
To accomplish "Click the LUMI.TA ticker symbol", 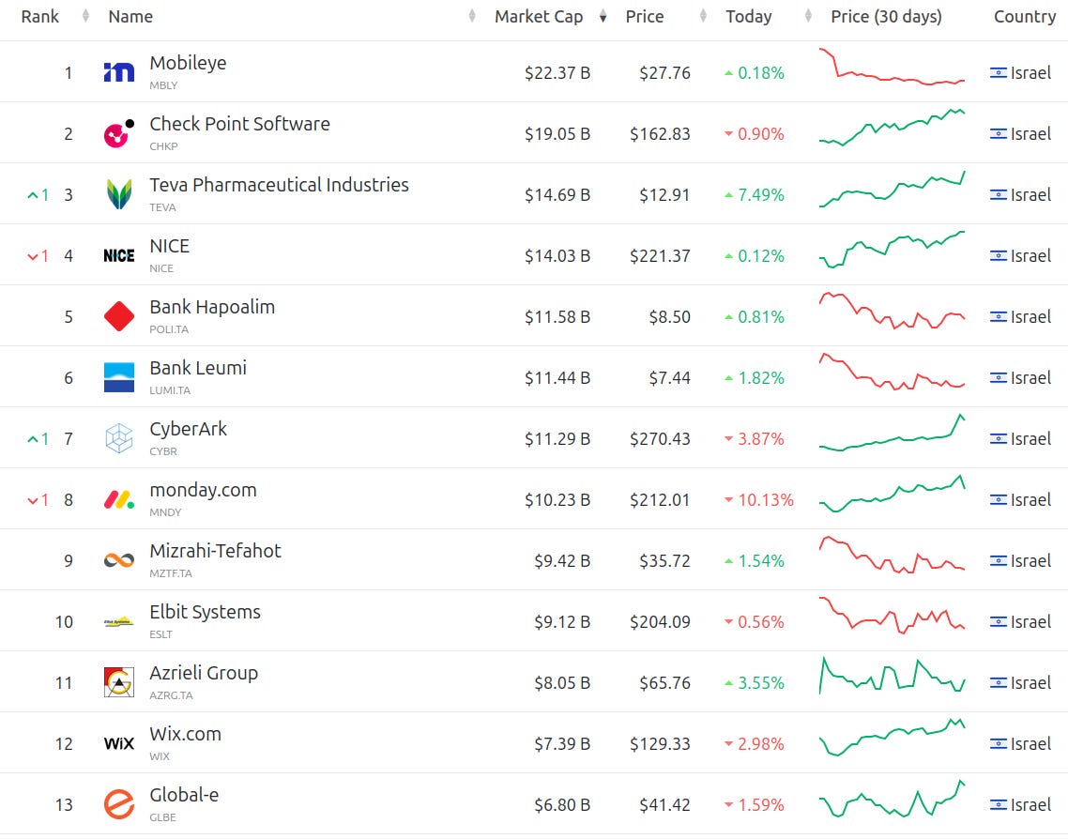I will pyautogui.click(x=170, y=390).
